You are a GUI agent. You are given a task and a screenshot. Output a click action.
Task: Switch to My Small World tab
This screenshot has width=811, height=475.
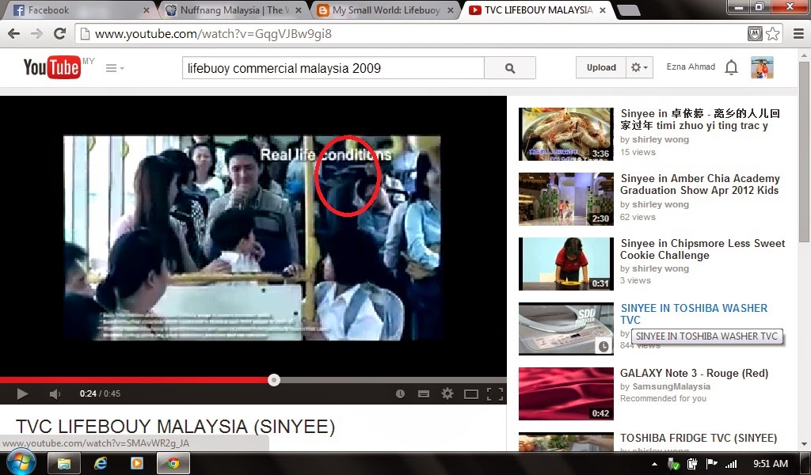click(x=386, y=10)
